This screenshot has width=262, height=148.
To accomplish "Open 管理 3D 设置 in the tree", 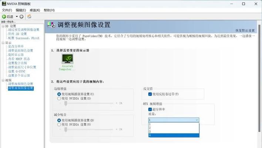I will coord(17,34).
